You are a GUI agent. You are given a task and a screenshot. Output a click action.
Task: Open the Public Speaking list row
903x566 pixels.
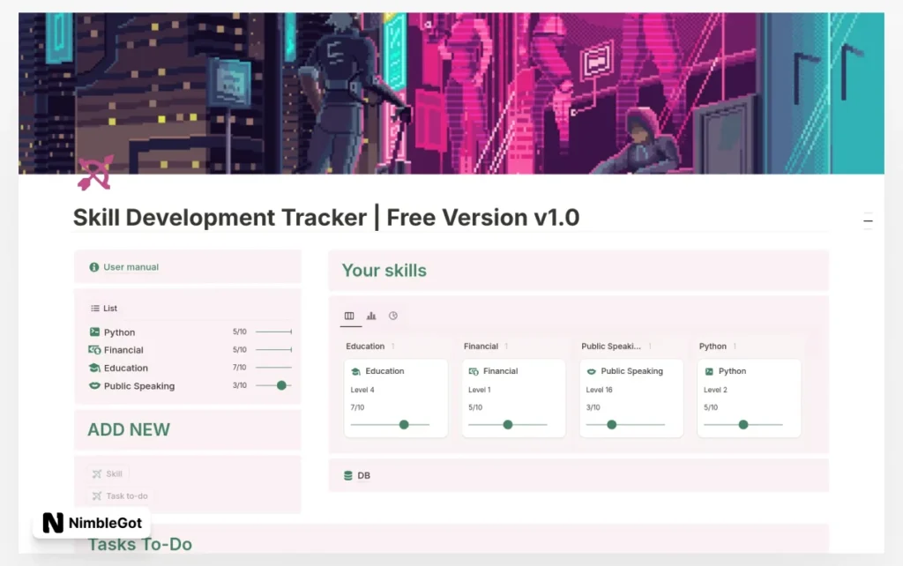(x=190, y=386)
